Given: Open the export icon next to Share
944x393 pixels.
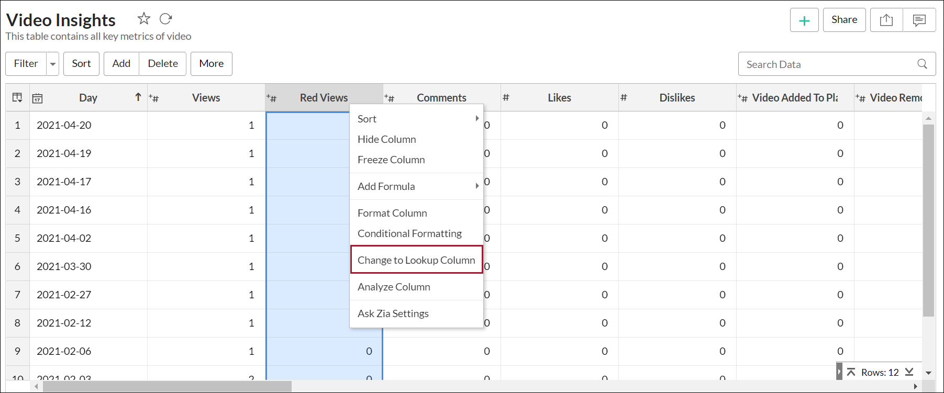Looking at the screenshot, I should tap(886, 20).
